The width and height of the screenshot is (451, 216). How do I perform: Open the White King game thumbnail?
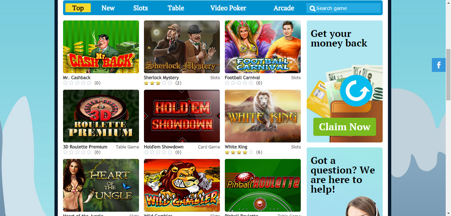263,116
